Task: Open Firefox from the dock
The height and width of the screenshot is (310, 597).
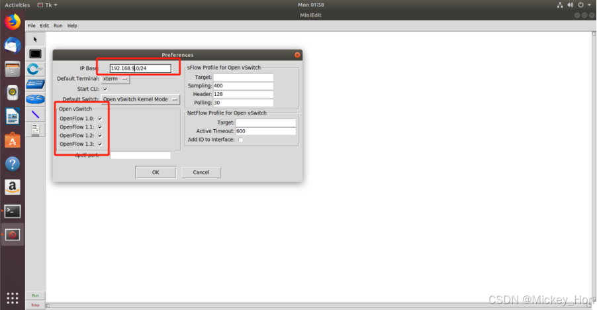Action: [x=13, y=22]
